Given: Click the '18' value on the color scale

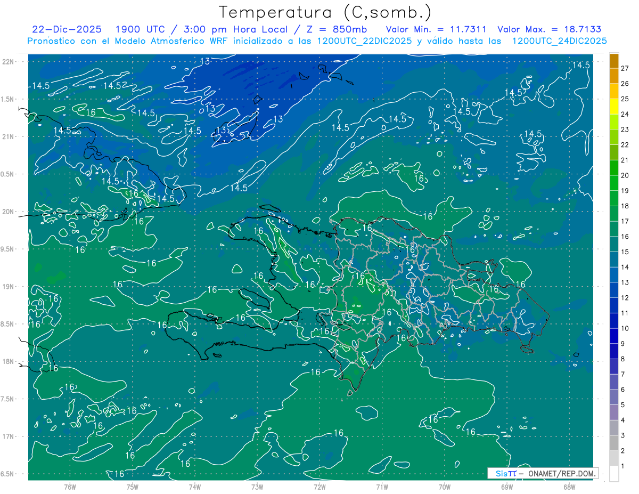Looking at the screenshot, I should tap(626, 206).
